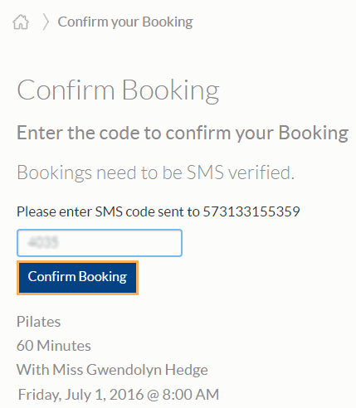
Task: Go to the home page icon
Action: (x=21, y=22)
